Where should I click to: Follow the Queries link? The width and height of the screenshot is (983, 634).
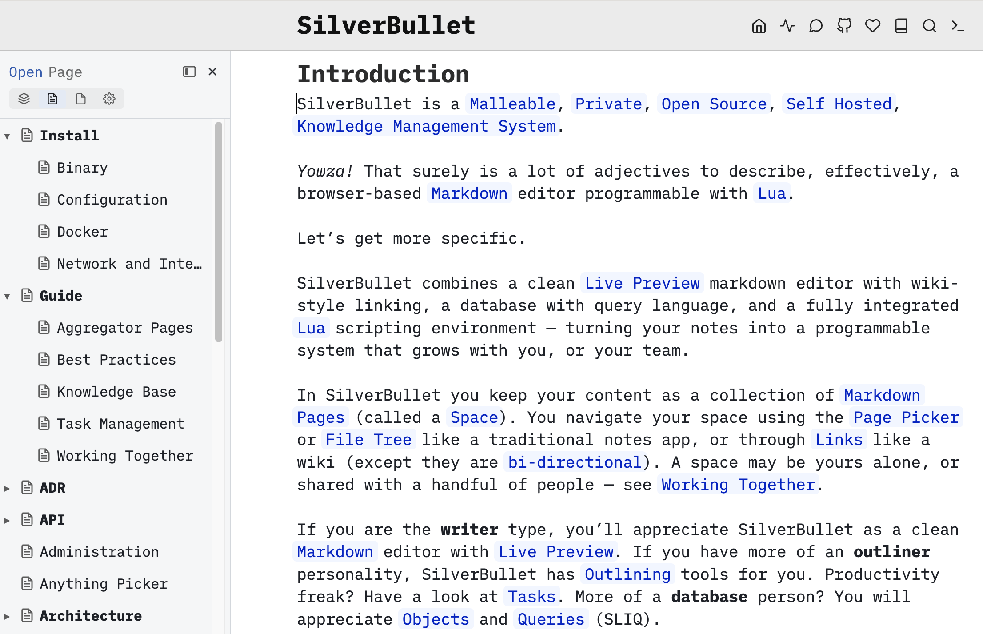pos(551,619)
